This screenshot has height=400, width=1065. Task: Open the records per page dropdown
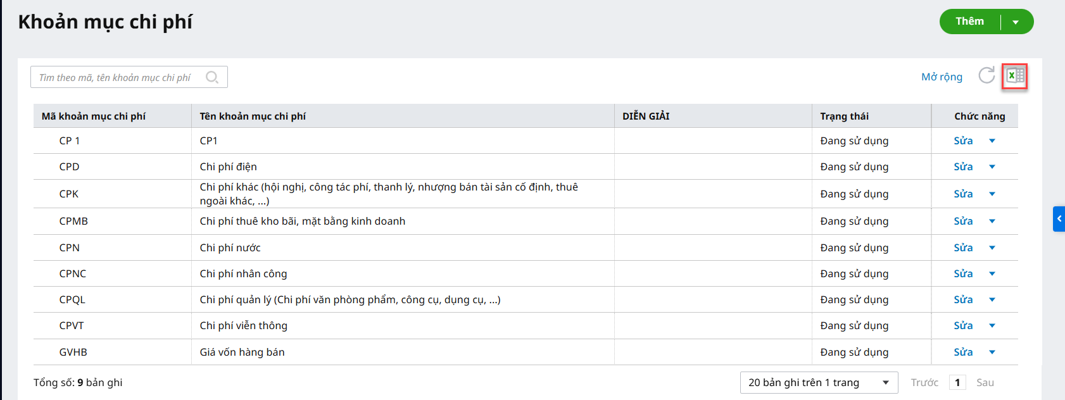point(819,382)
